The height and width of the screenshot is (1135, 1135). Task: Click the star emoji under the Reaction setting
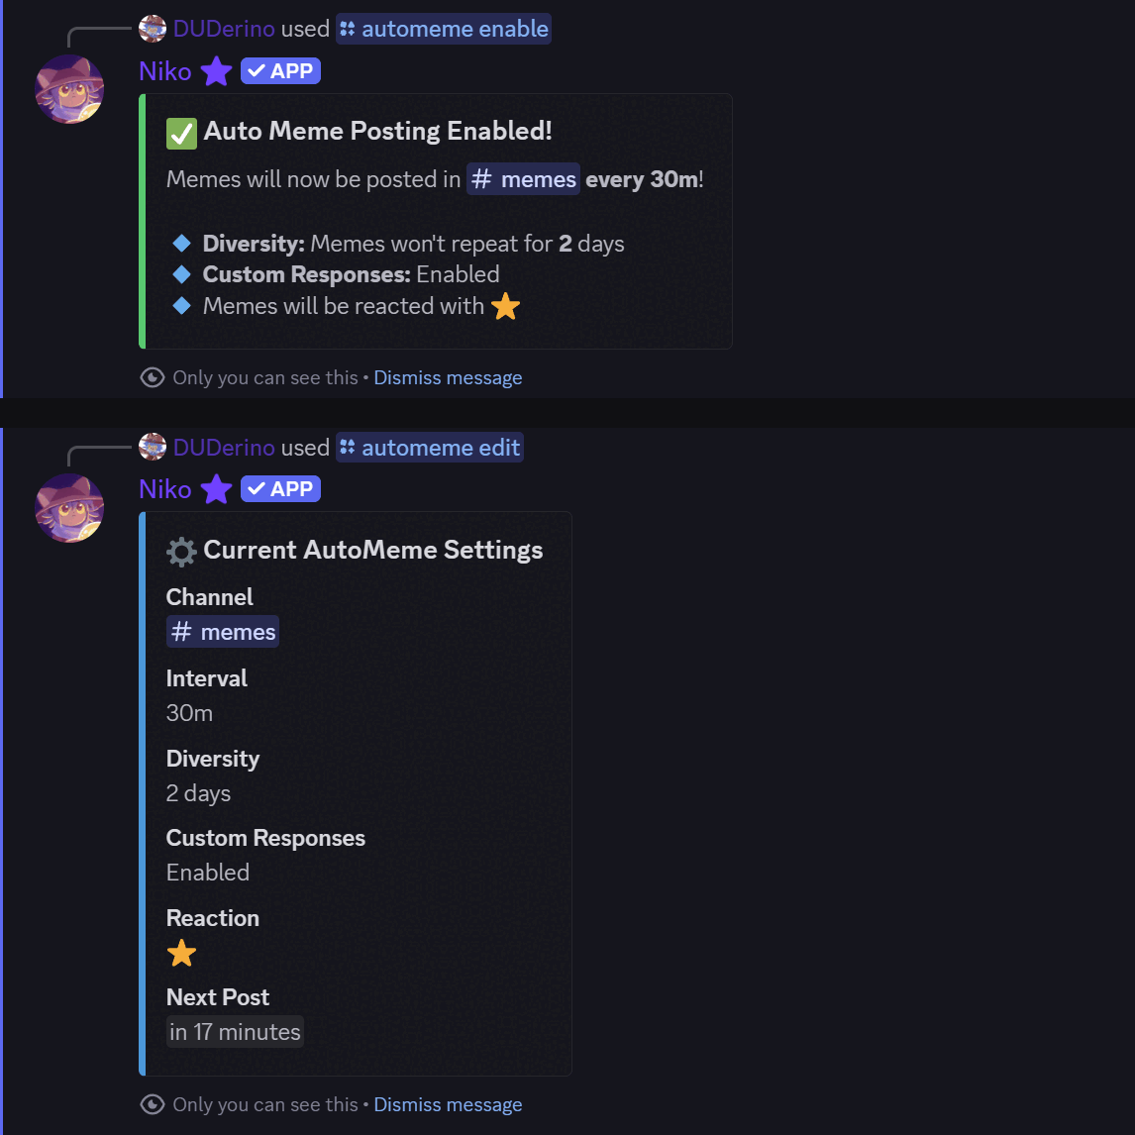pos(181,953)
